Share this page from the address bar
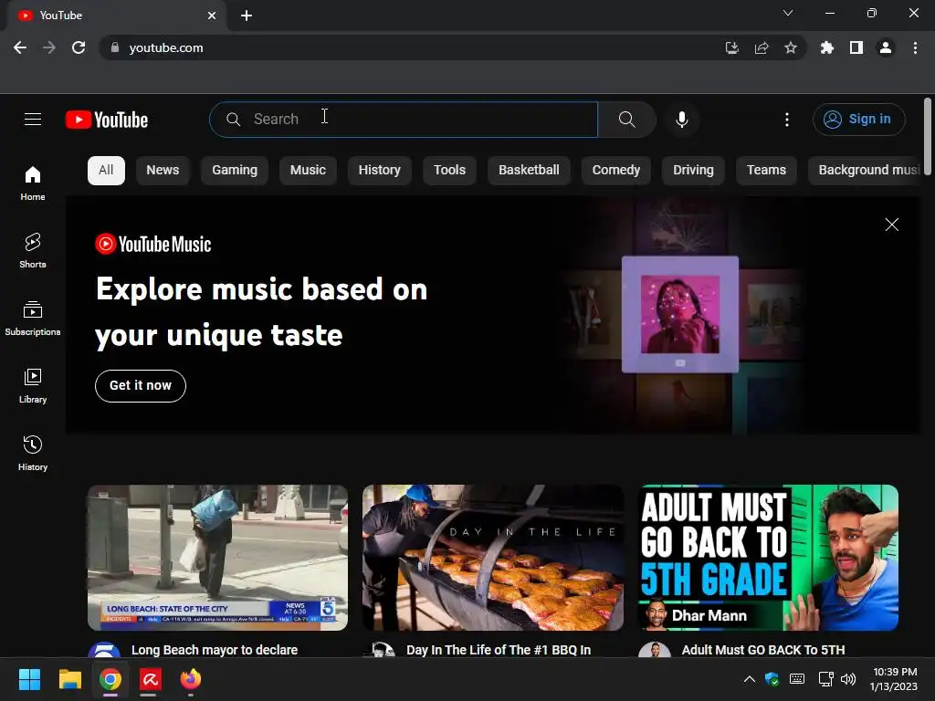This screenshot has height=701, width=935. (761, 47)
